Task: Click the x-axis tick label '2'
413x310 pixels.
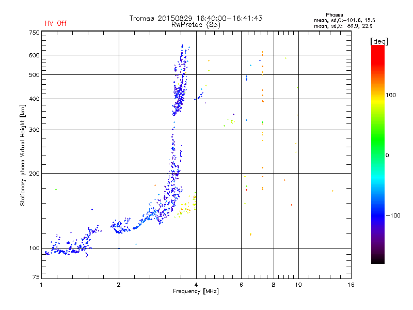Action: (119, 285)
